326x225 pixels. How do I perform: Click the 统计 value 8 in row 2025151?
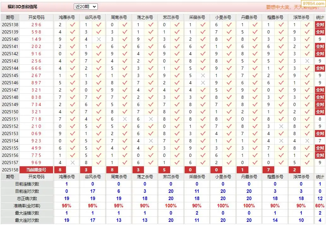point(320,119)
